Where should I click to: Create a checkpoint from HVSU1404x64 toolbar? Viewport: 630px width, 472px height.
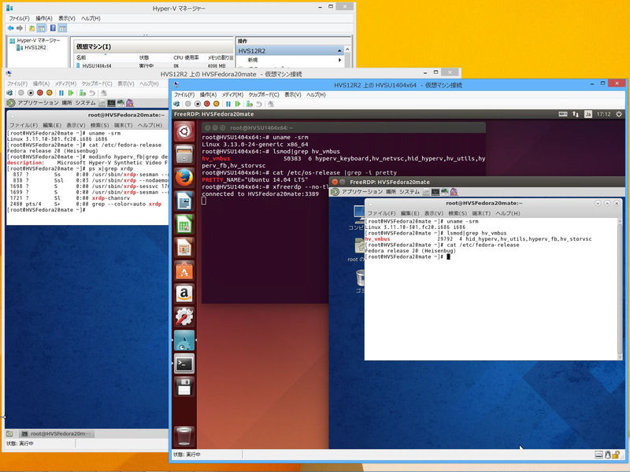(x=250, y=104)
